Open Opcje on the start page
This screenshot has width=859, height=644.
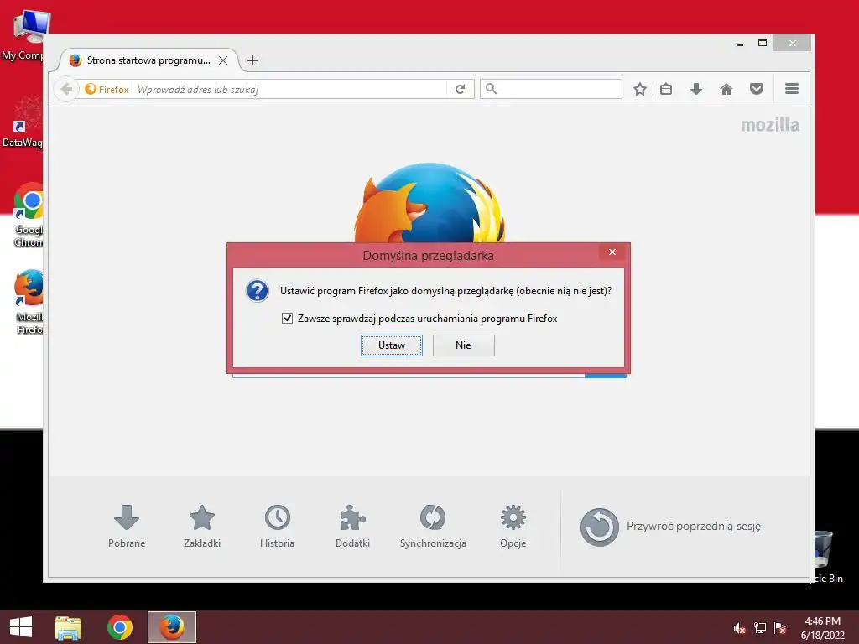click(513, 526)
